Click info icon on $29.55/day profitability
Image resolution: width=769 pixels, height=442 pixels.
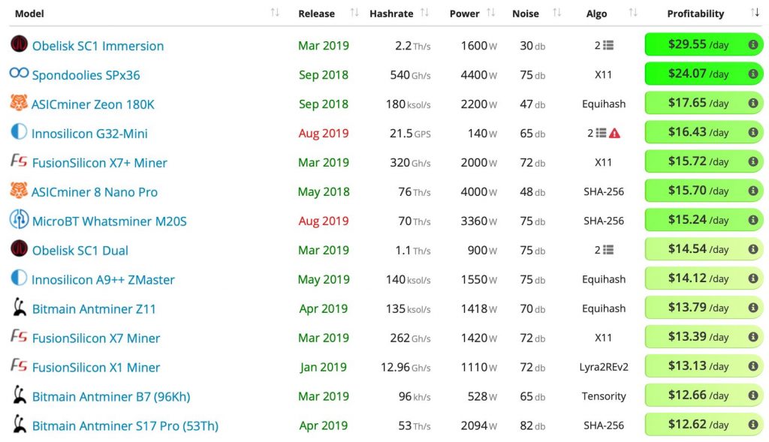tap(752, 44)
